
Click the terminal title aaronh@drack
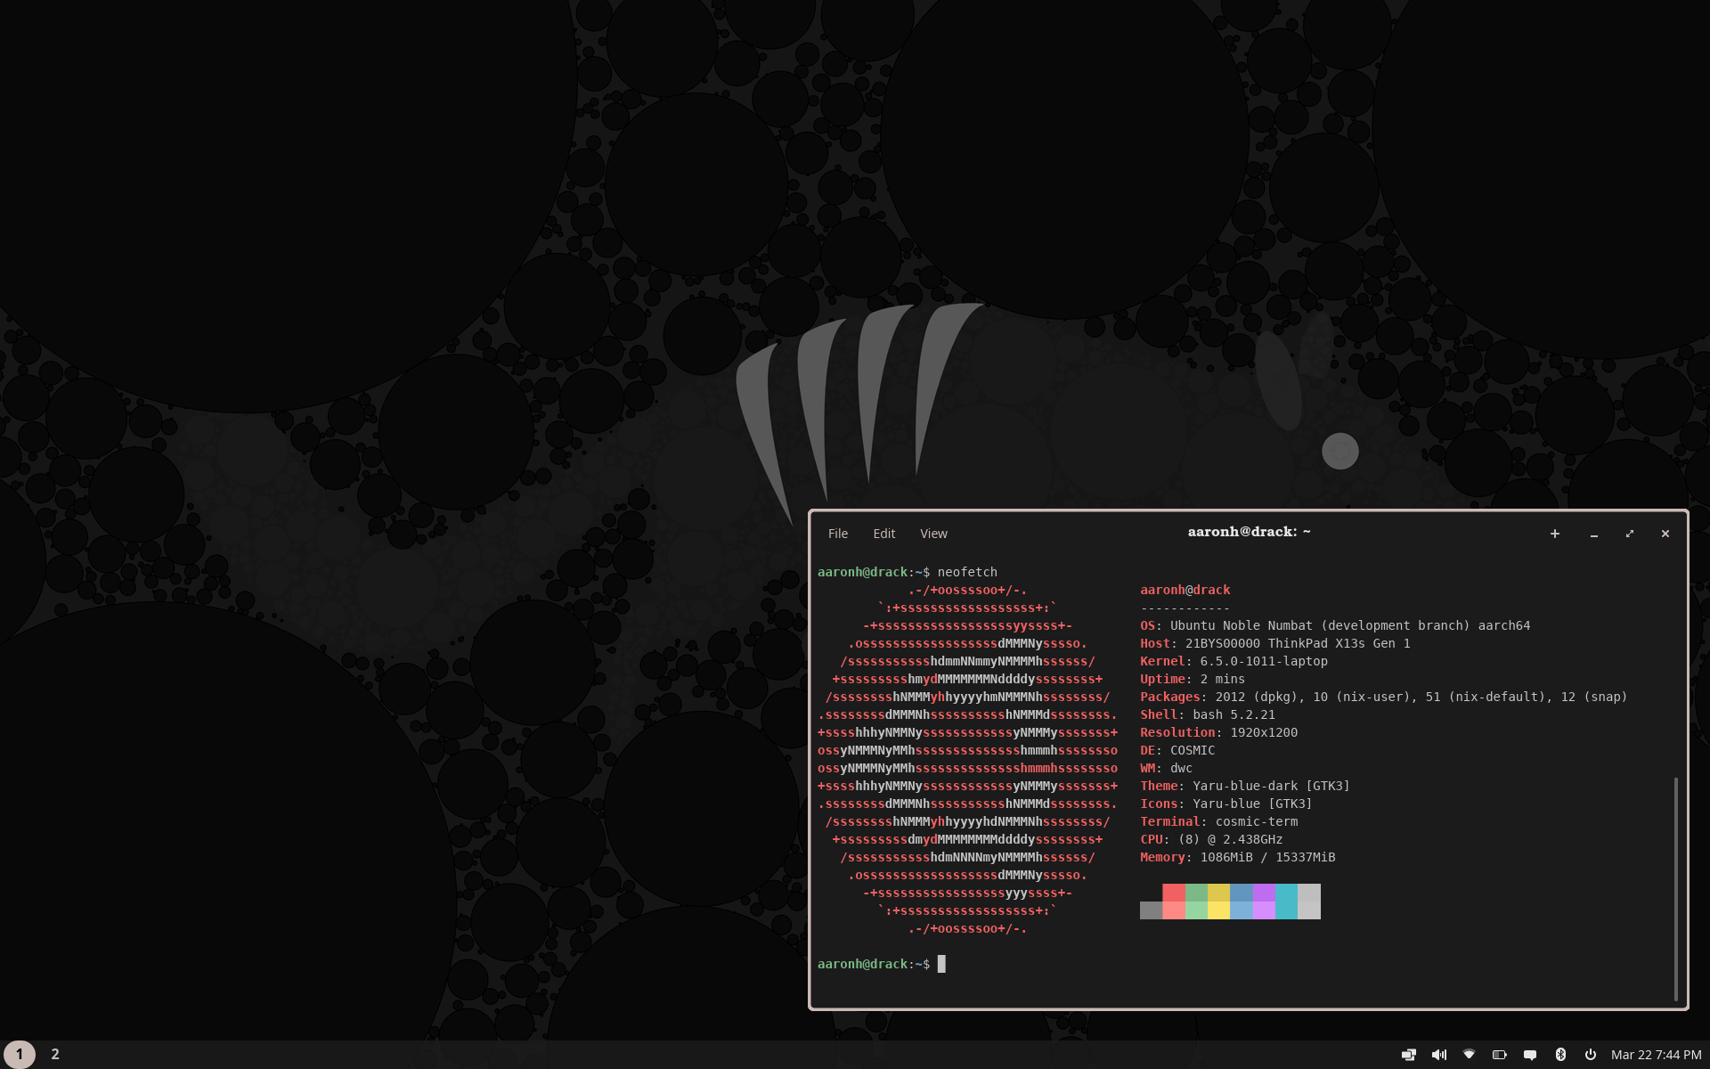pyautogui.click(x=1249, y=532)
